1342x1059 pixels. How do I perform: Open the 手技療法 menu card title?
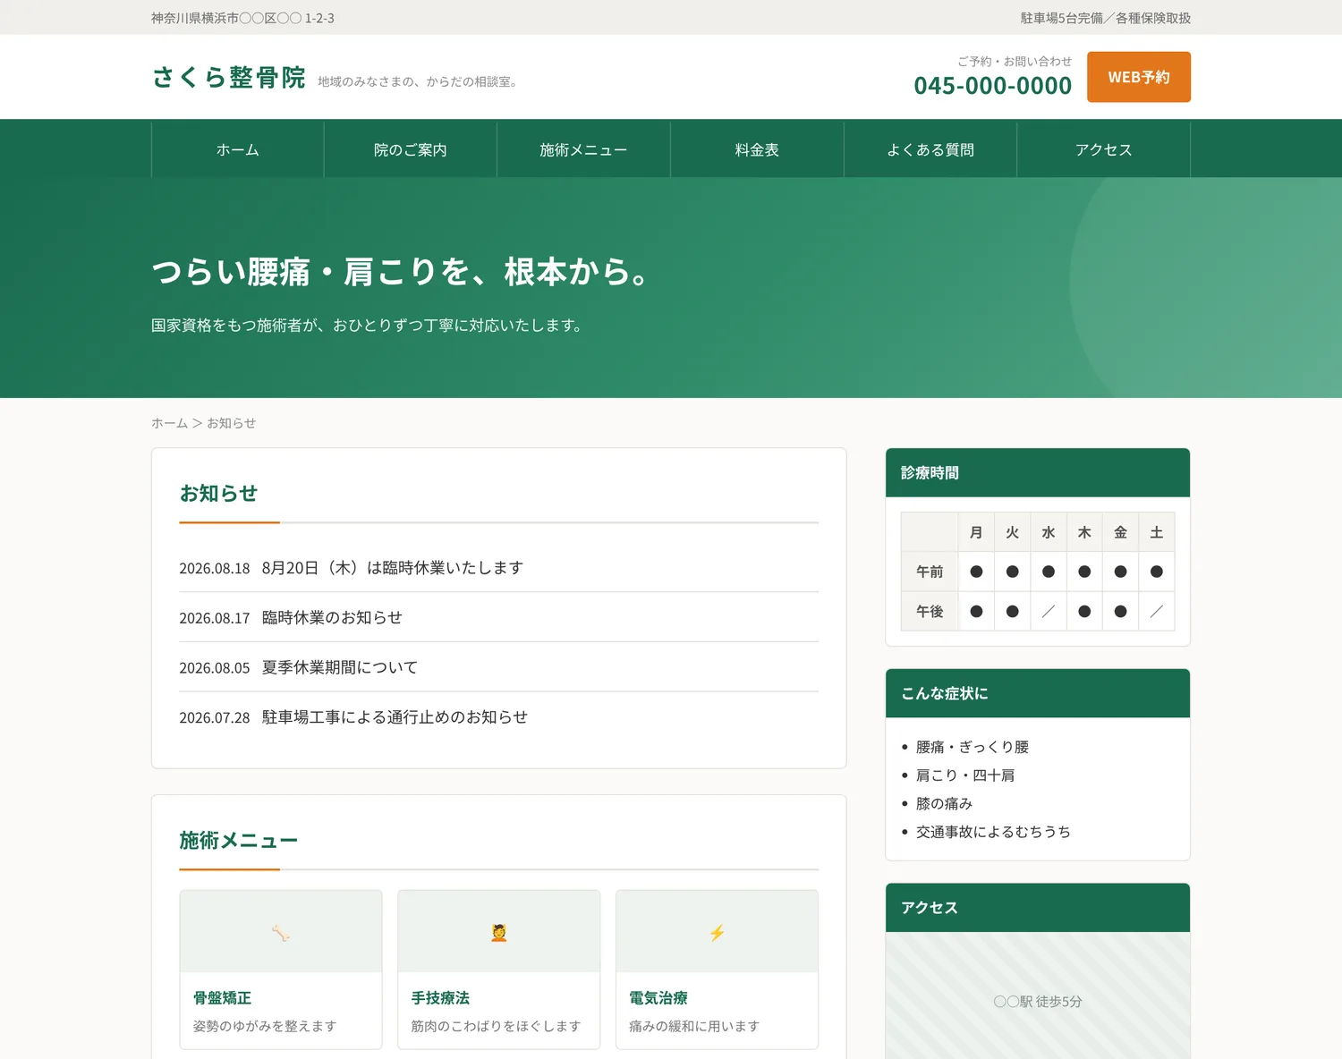[x=440, y=998]
